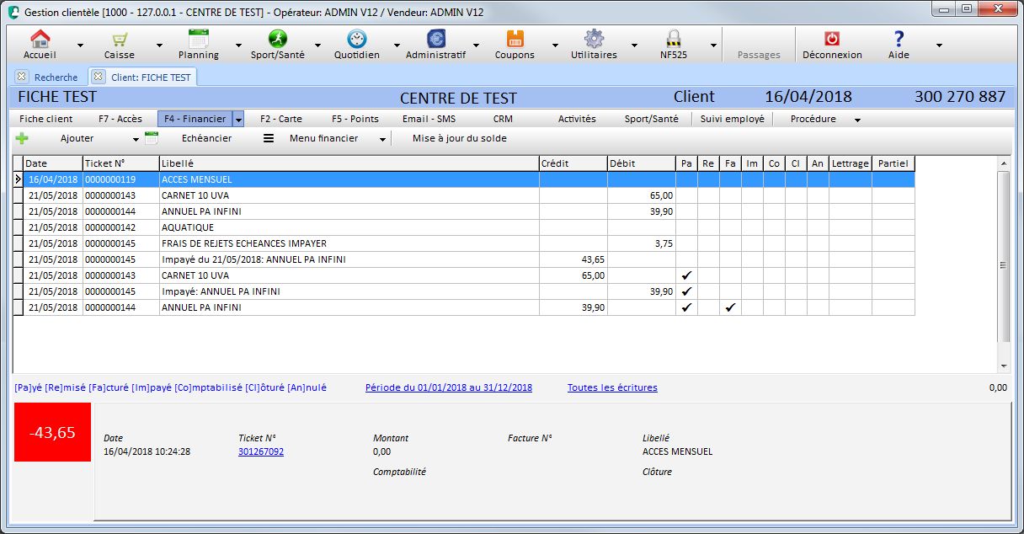The image size is (1024, 534).
Task: Open the Accueil home icon
Action: coord(40,39)
